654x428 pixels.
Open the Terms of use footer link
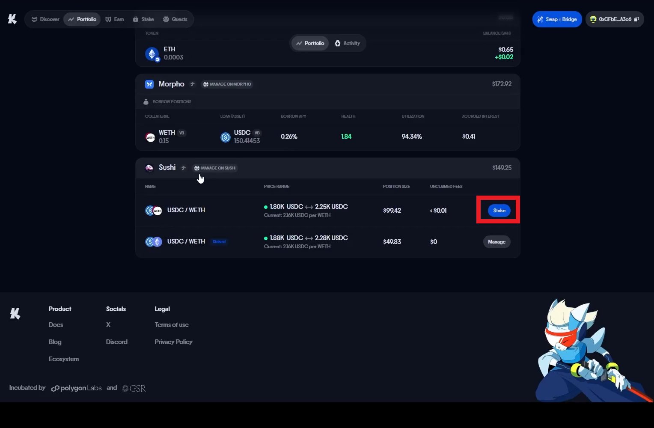pyautogui.click(x=172, y=325)
